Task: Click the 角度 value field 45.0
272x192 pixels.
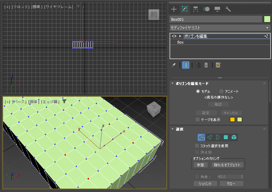Action: [229, 177]
